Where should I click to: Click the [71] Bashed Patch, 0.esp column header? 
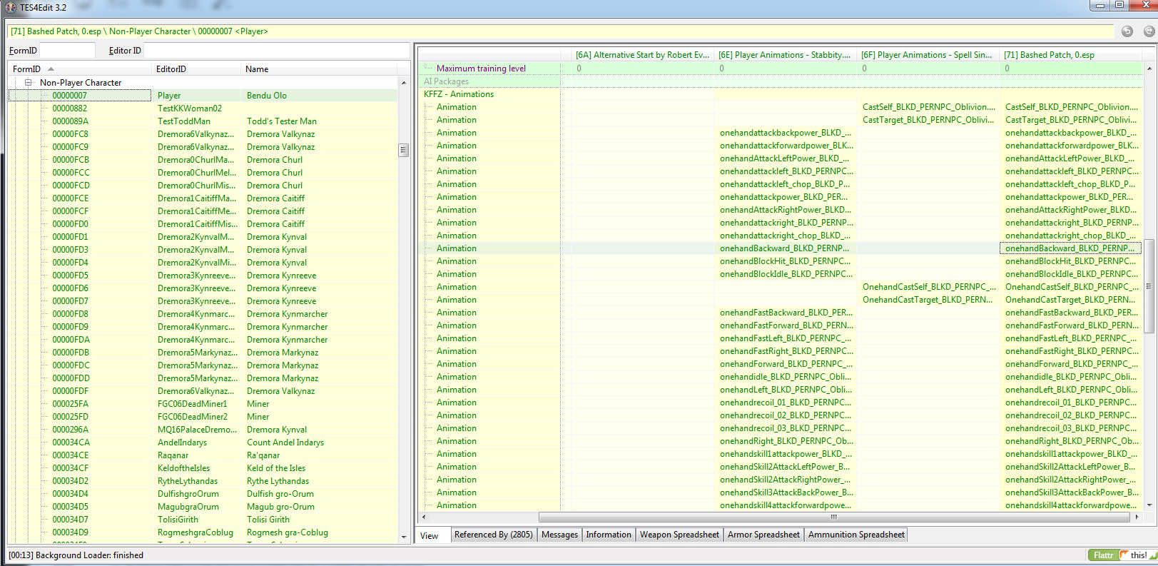(x=1070, y=55)
